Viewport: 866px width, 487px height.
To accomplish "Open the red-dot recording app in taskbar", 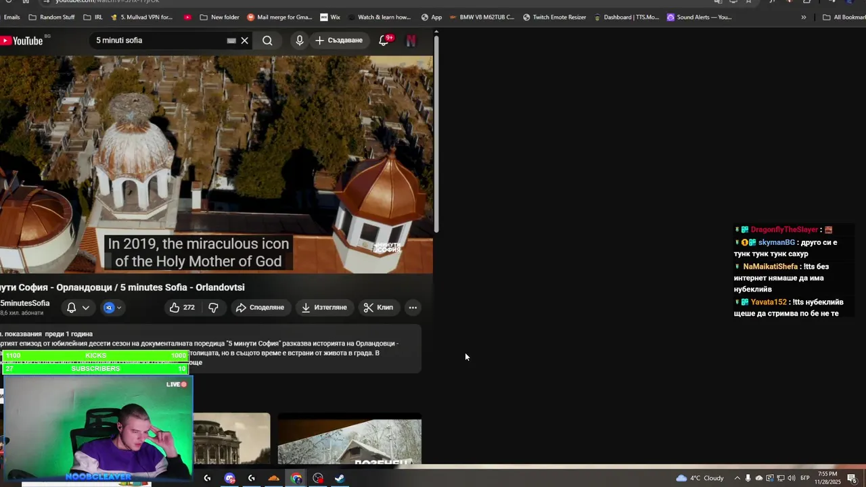I will [318, 478].
